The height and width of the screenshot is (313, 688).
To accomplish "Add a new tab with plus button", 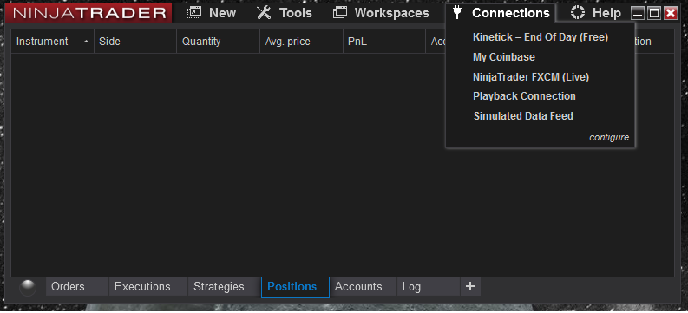I will click(x=470, y=287).
